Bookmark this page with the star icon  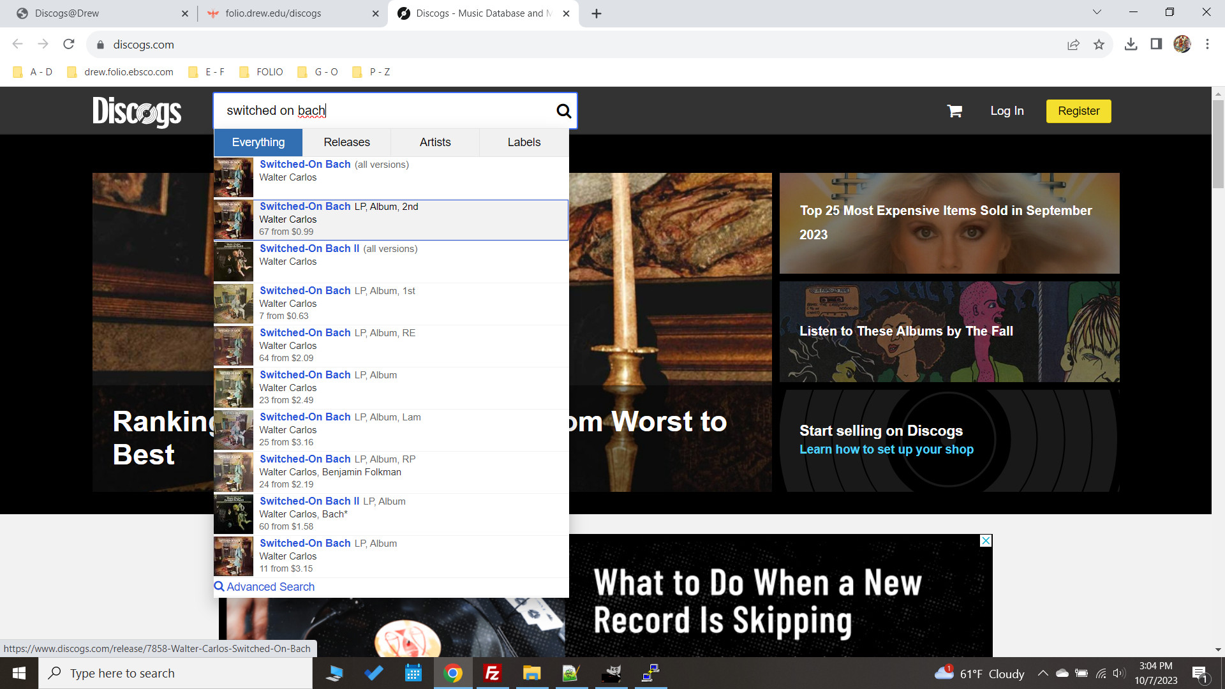point(1099,44)
